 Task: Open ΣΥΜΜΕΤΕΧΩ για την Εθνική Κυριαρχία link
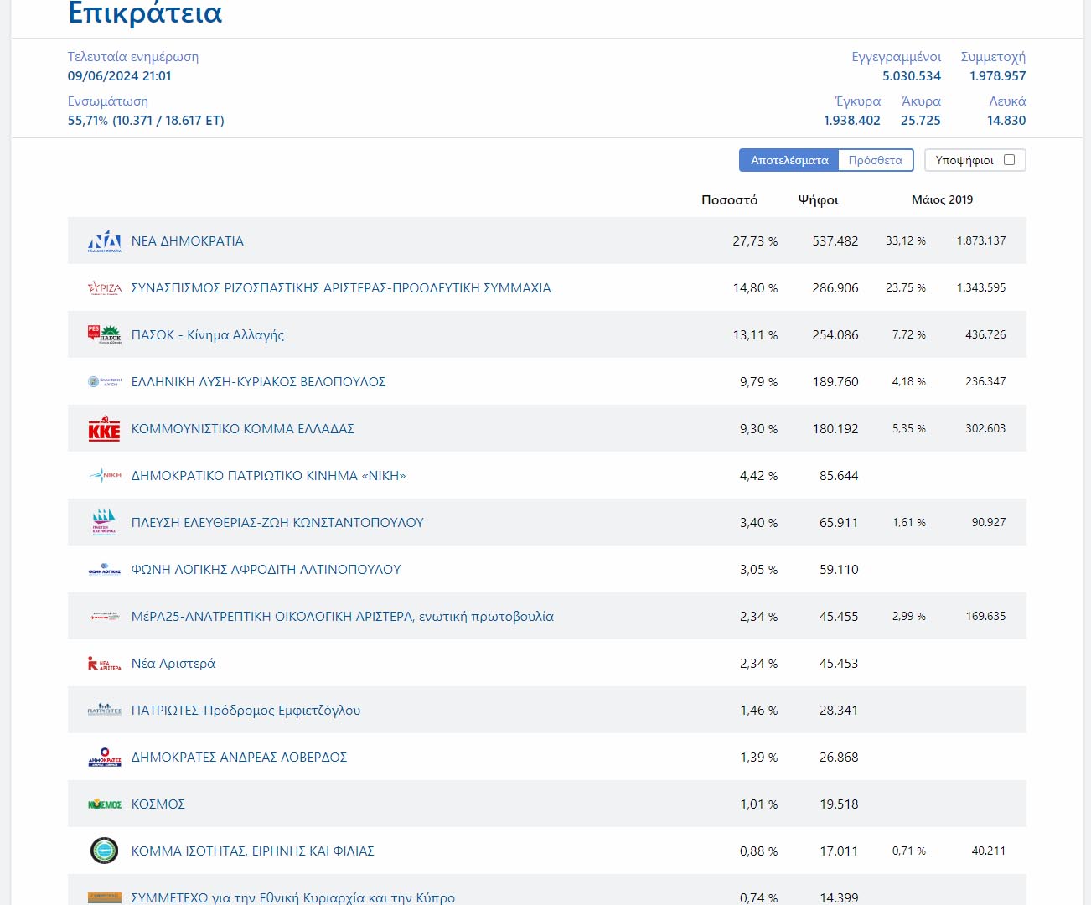pos(293,897)
